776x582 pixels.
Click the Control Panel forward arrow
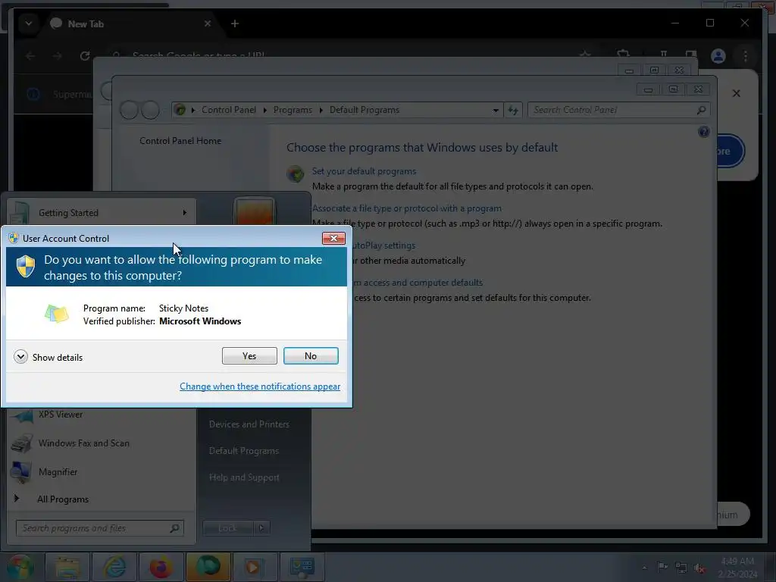coord(151,110)
